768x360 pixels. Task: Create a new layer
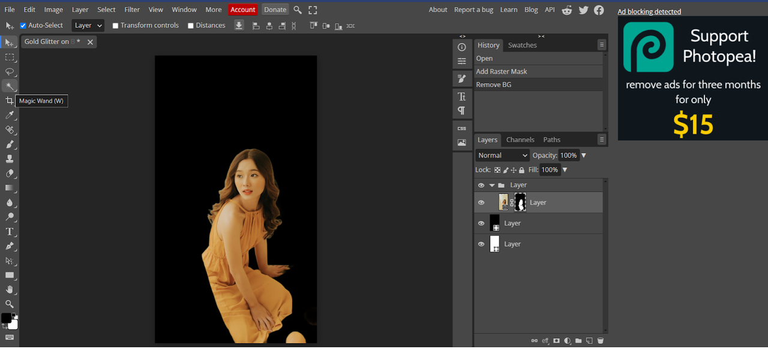pos(589,341)
